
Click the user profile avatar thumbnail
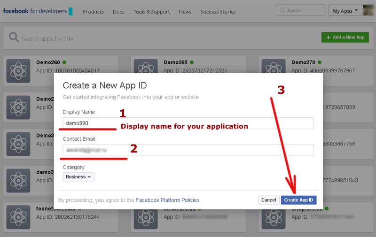coord(368,10)
